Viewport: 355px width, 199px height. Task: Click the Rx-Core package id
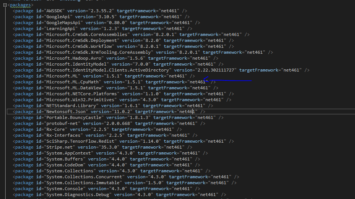click(x=55, y=130)
